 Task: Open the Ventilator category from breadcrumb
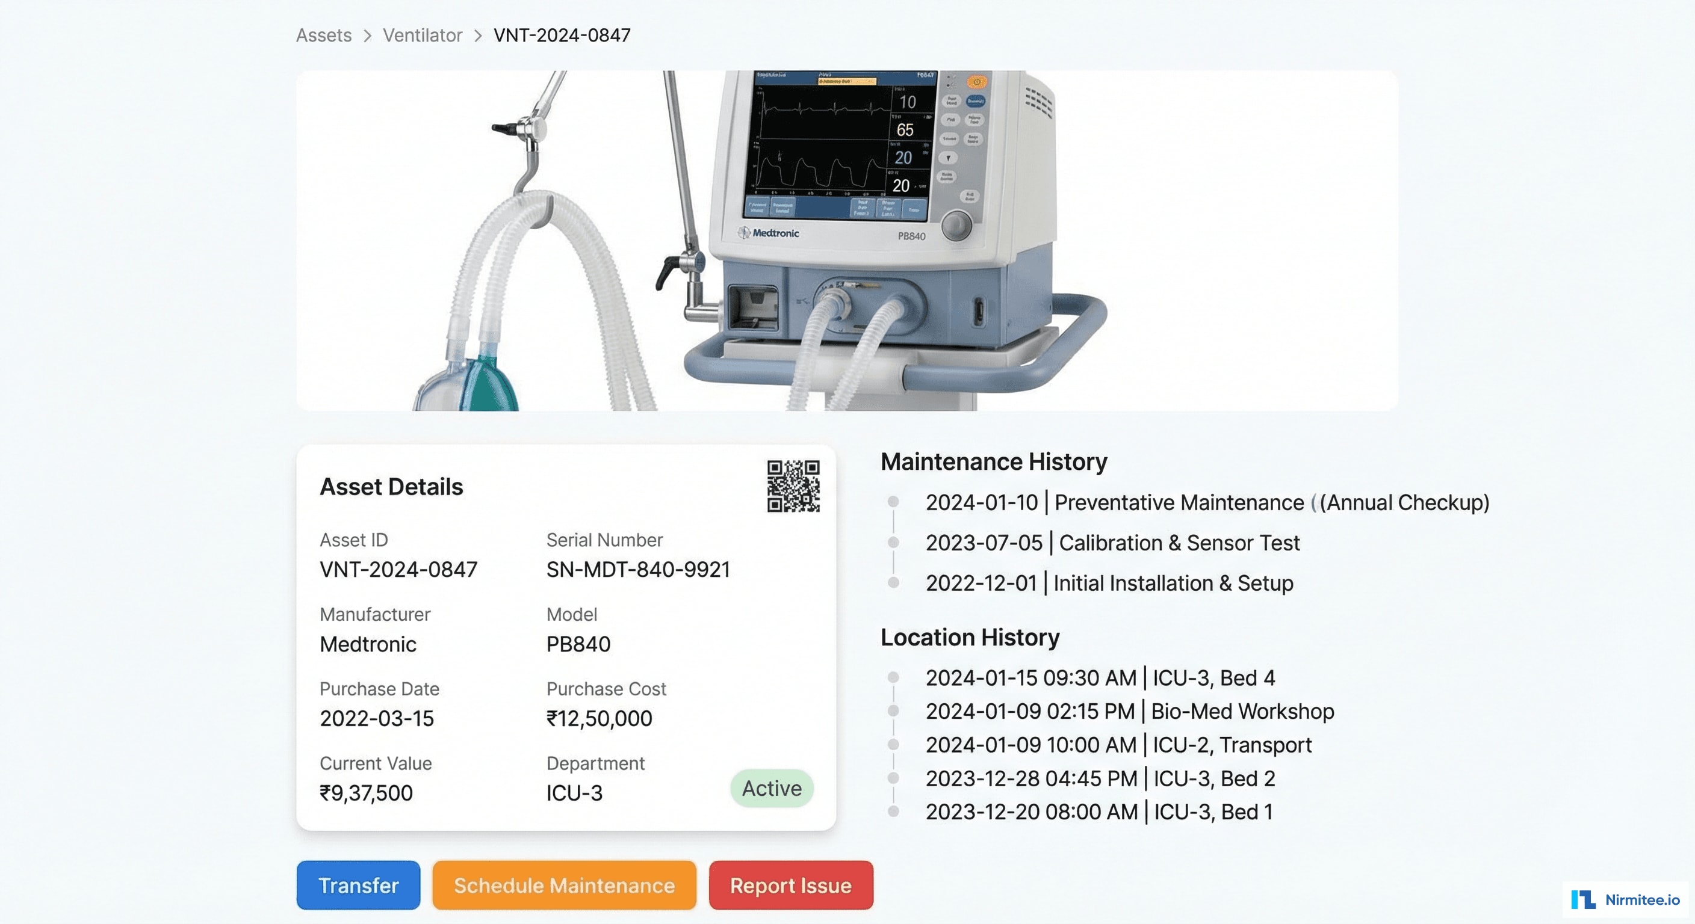(422, 35)
